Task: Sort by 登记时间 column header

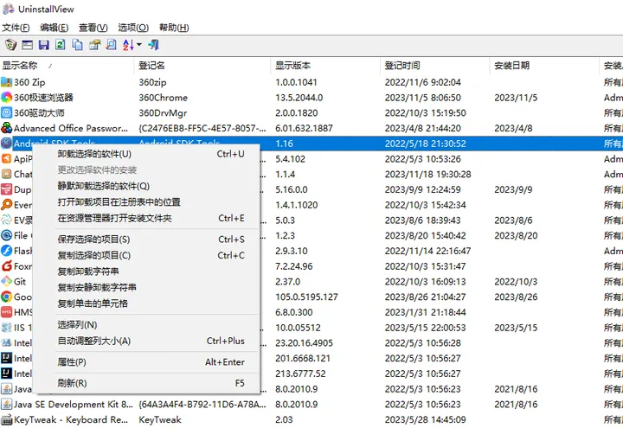Action: pyautogui.click(x=435, y=66)
